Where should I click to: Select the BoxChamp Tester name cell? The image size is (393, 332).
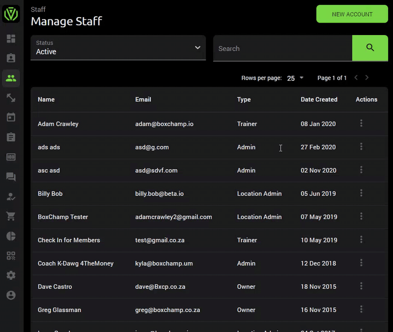[63, 217]
